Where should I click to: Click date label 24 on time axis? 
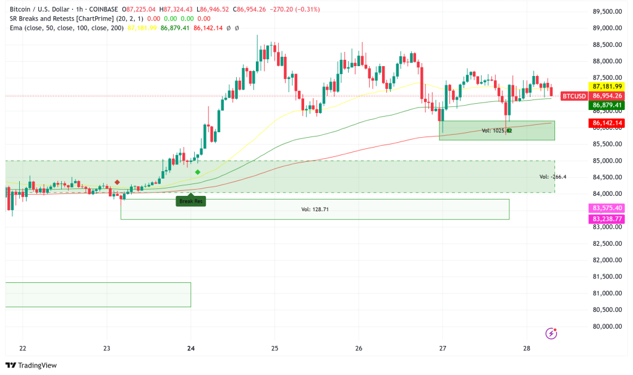click(x=191, y=348)
